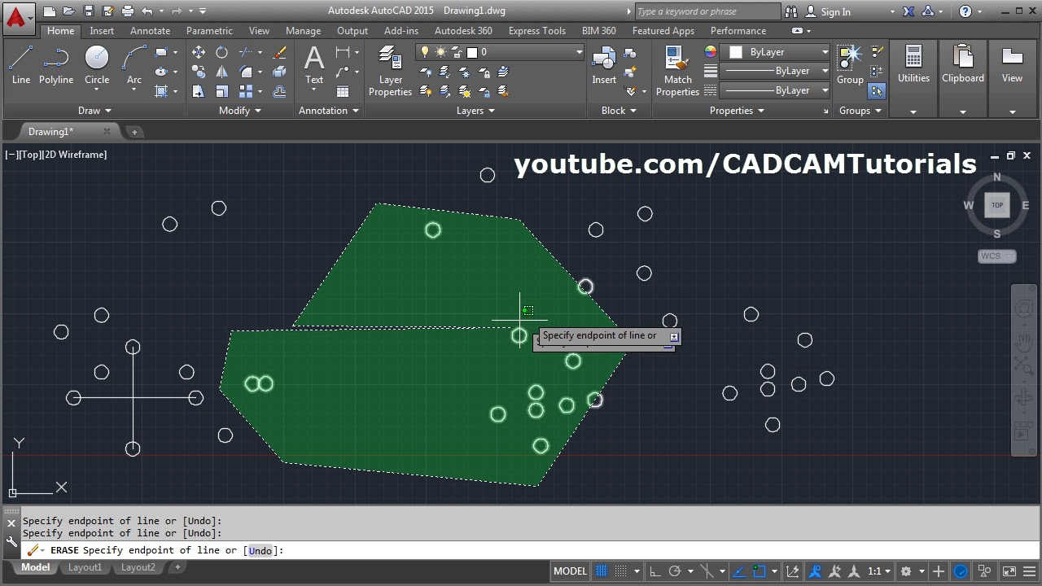Viewport: 1042px width, 586px height.
Task: Open the Layout1 tab
Action: point(85,567)
